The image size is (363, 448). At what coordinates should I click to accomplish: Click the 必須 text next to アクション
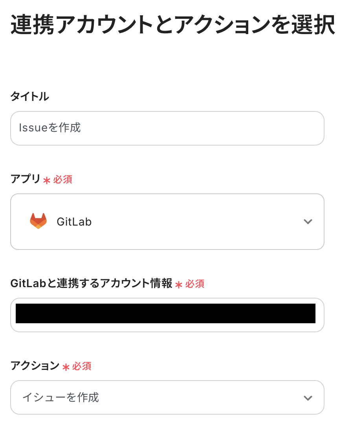coord(82,366)
